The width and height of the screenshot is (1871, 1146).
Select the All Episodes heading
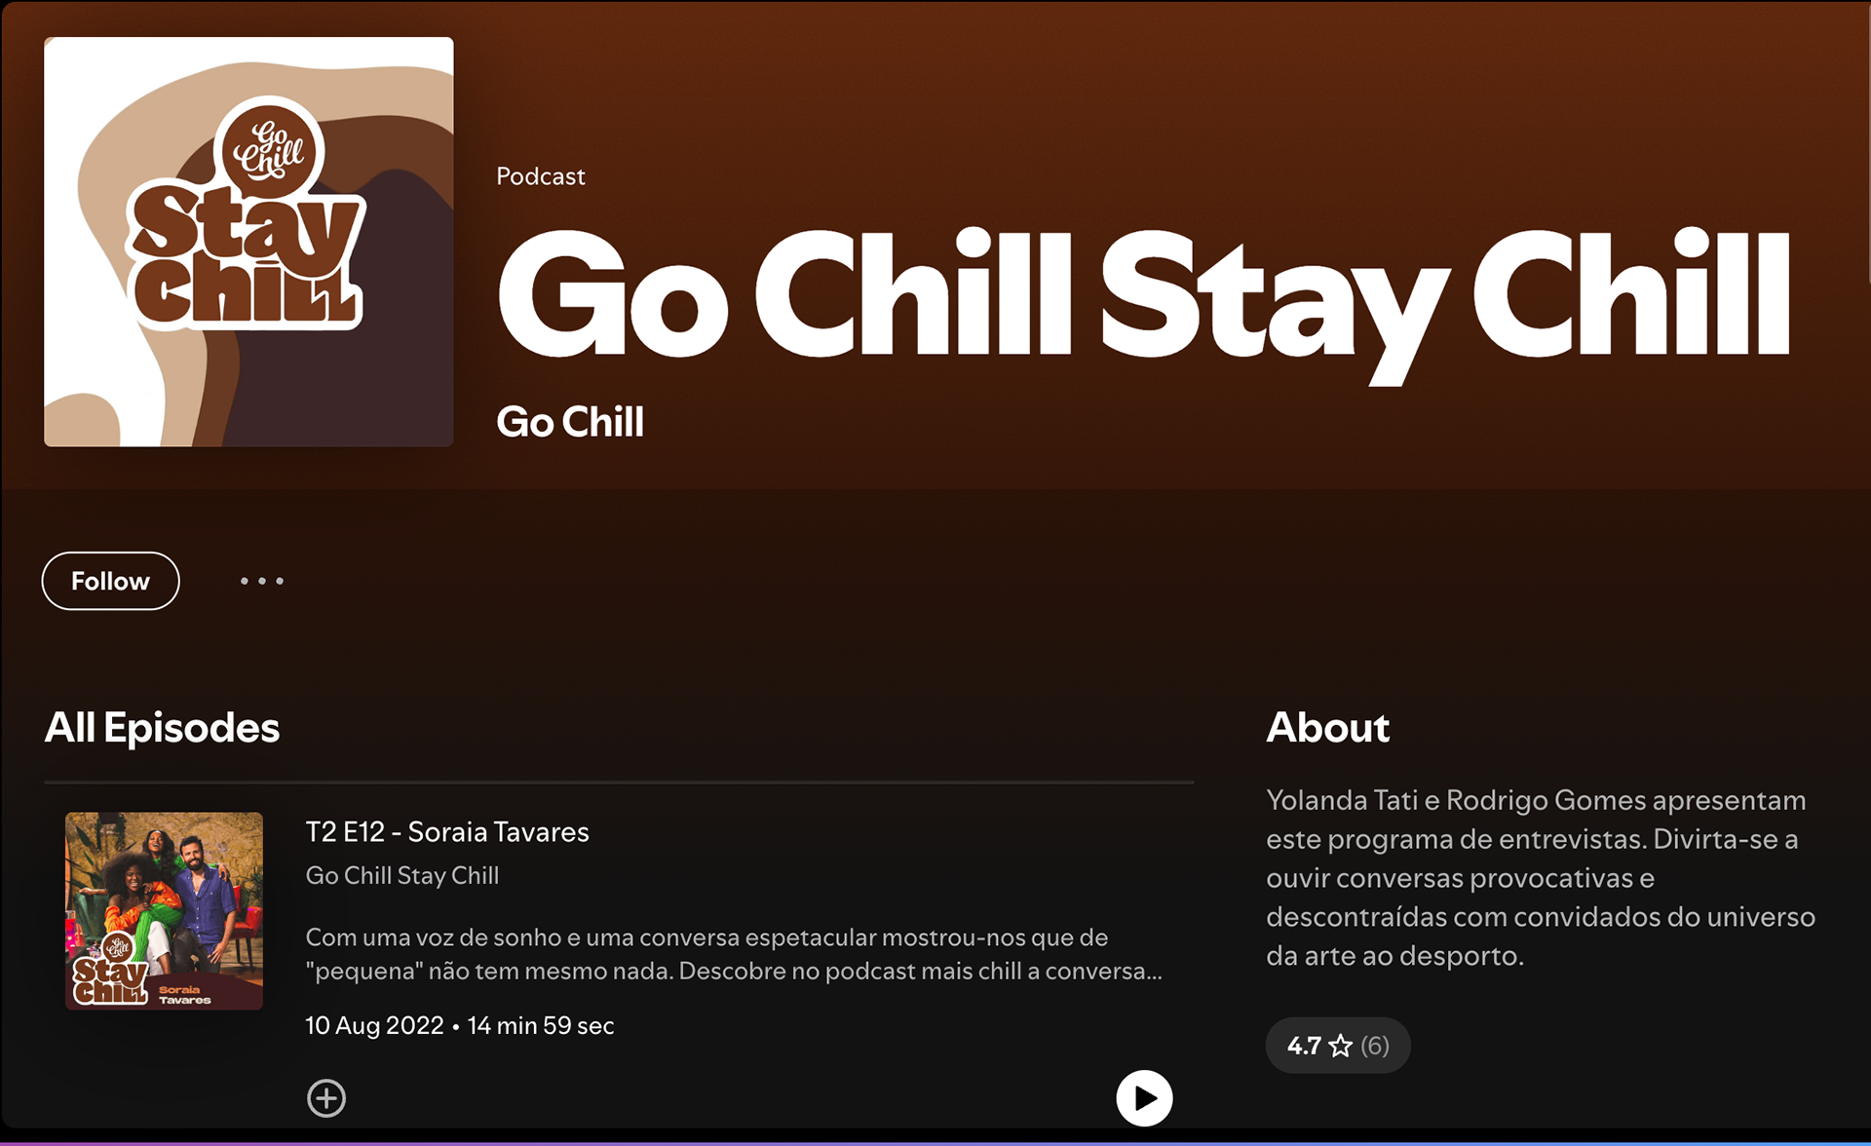[x=162, y=728]
